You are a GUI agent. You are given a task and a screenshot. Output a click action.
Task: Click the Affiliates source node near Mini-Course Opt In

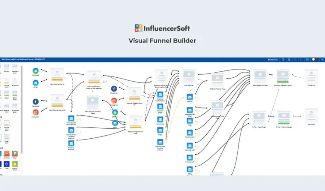pos(36,71)
